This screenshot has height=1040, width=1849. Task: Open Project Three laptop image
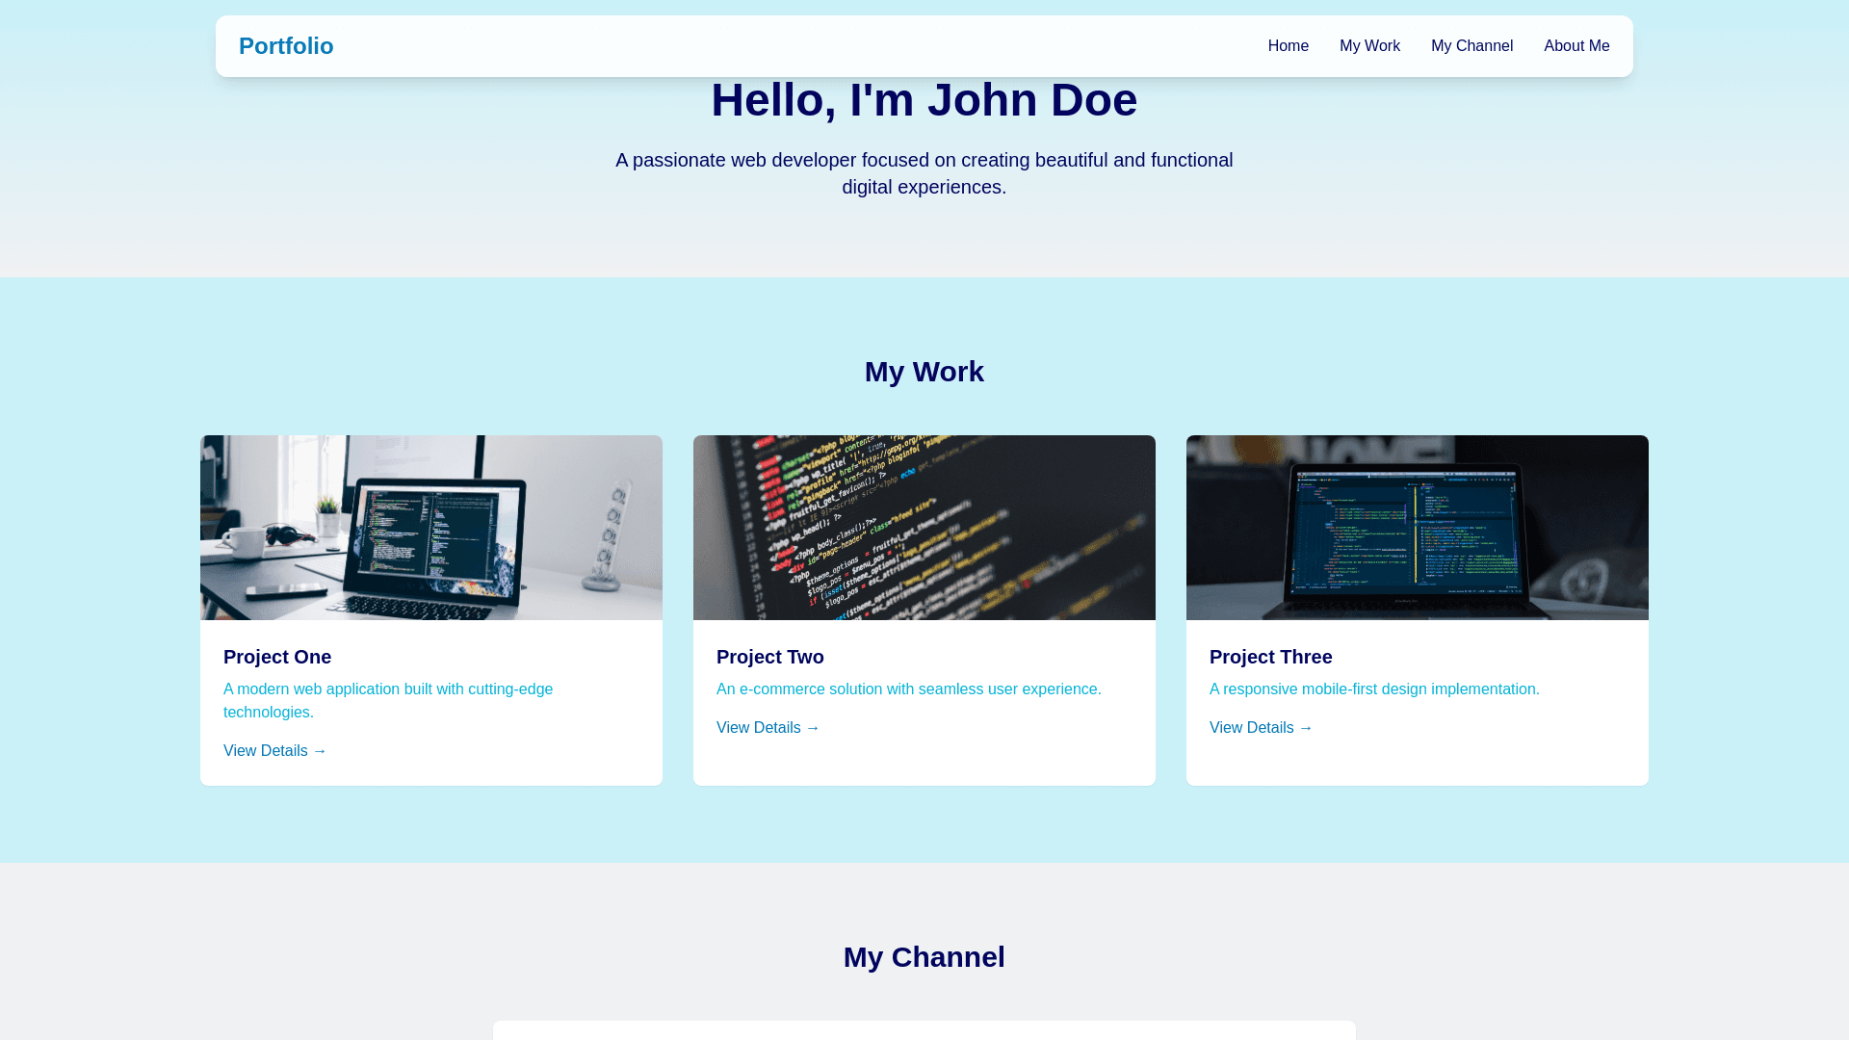click(x=1418, y=528)
